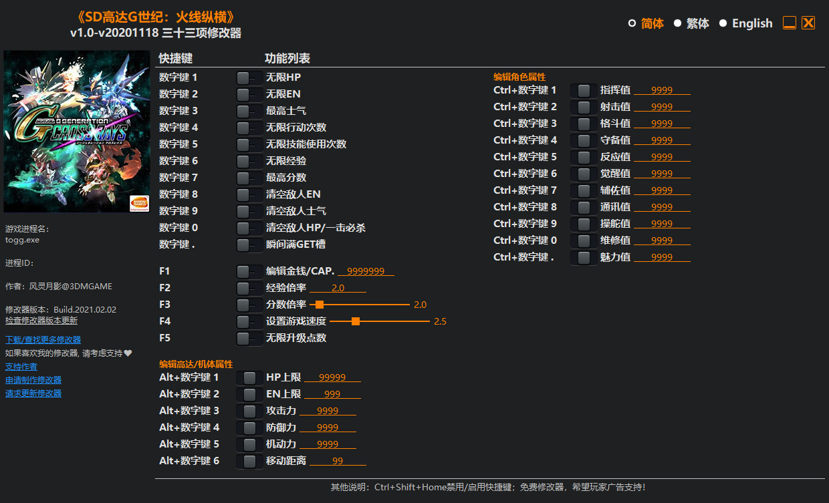Open 请求更新修改器 link

33,393
